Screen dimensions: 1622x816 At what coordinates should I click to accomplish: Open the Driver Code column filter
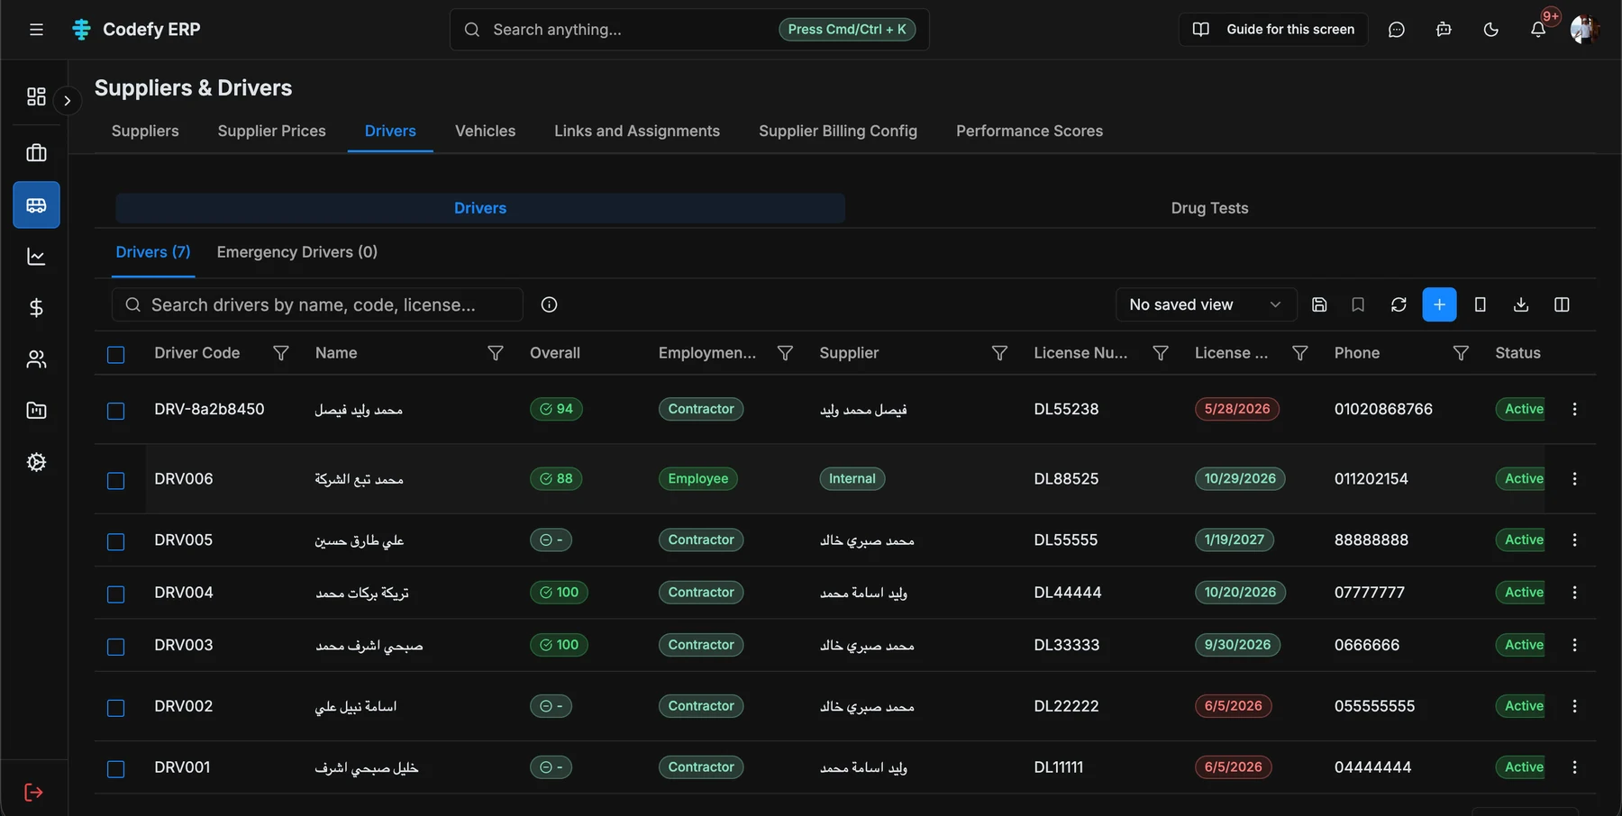281,353
